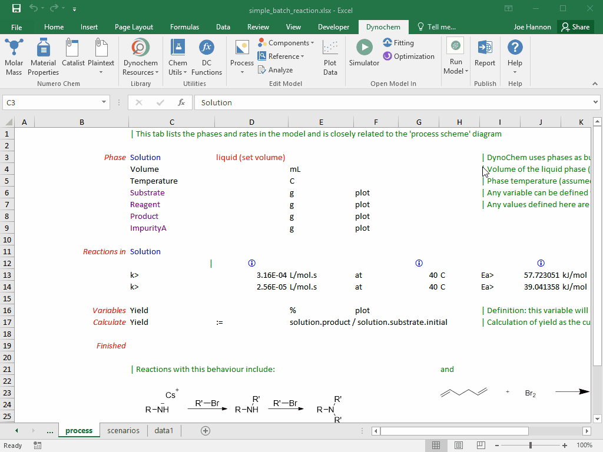Viewport: 603px width, 452px height.
Task: Click the Catalist icon
Action: pos(72,56)
